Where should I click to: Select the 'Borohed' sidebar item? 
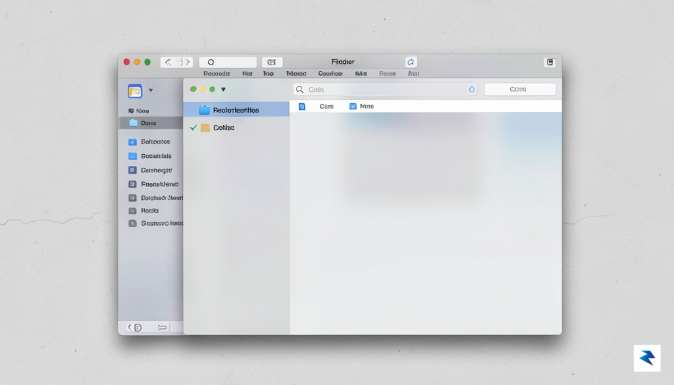[x=155, y=198]
